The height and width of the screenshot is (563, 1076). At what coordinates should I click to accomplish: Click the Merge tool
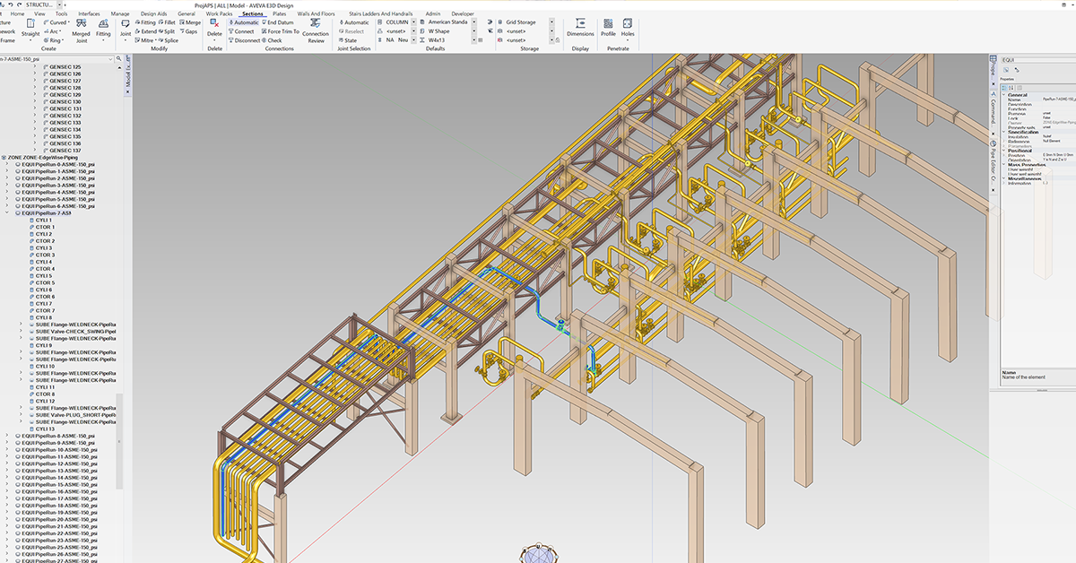pyautogui.click(x=190, y=22)
